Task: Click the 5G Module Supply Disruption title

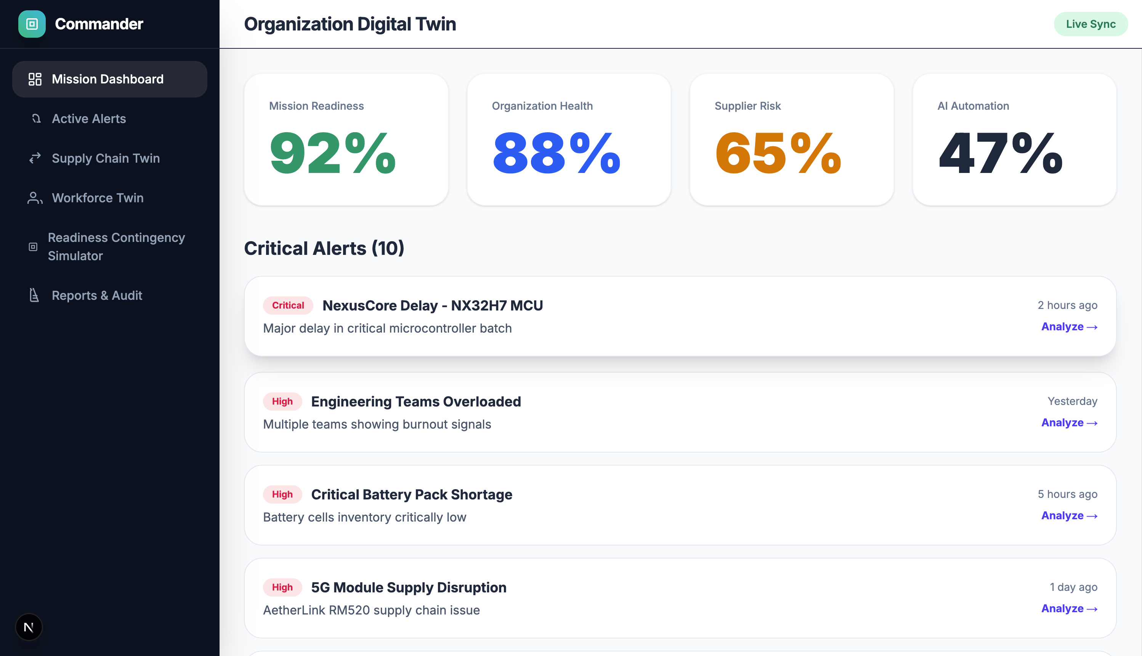Action: pos(409,587)
